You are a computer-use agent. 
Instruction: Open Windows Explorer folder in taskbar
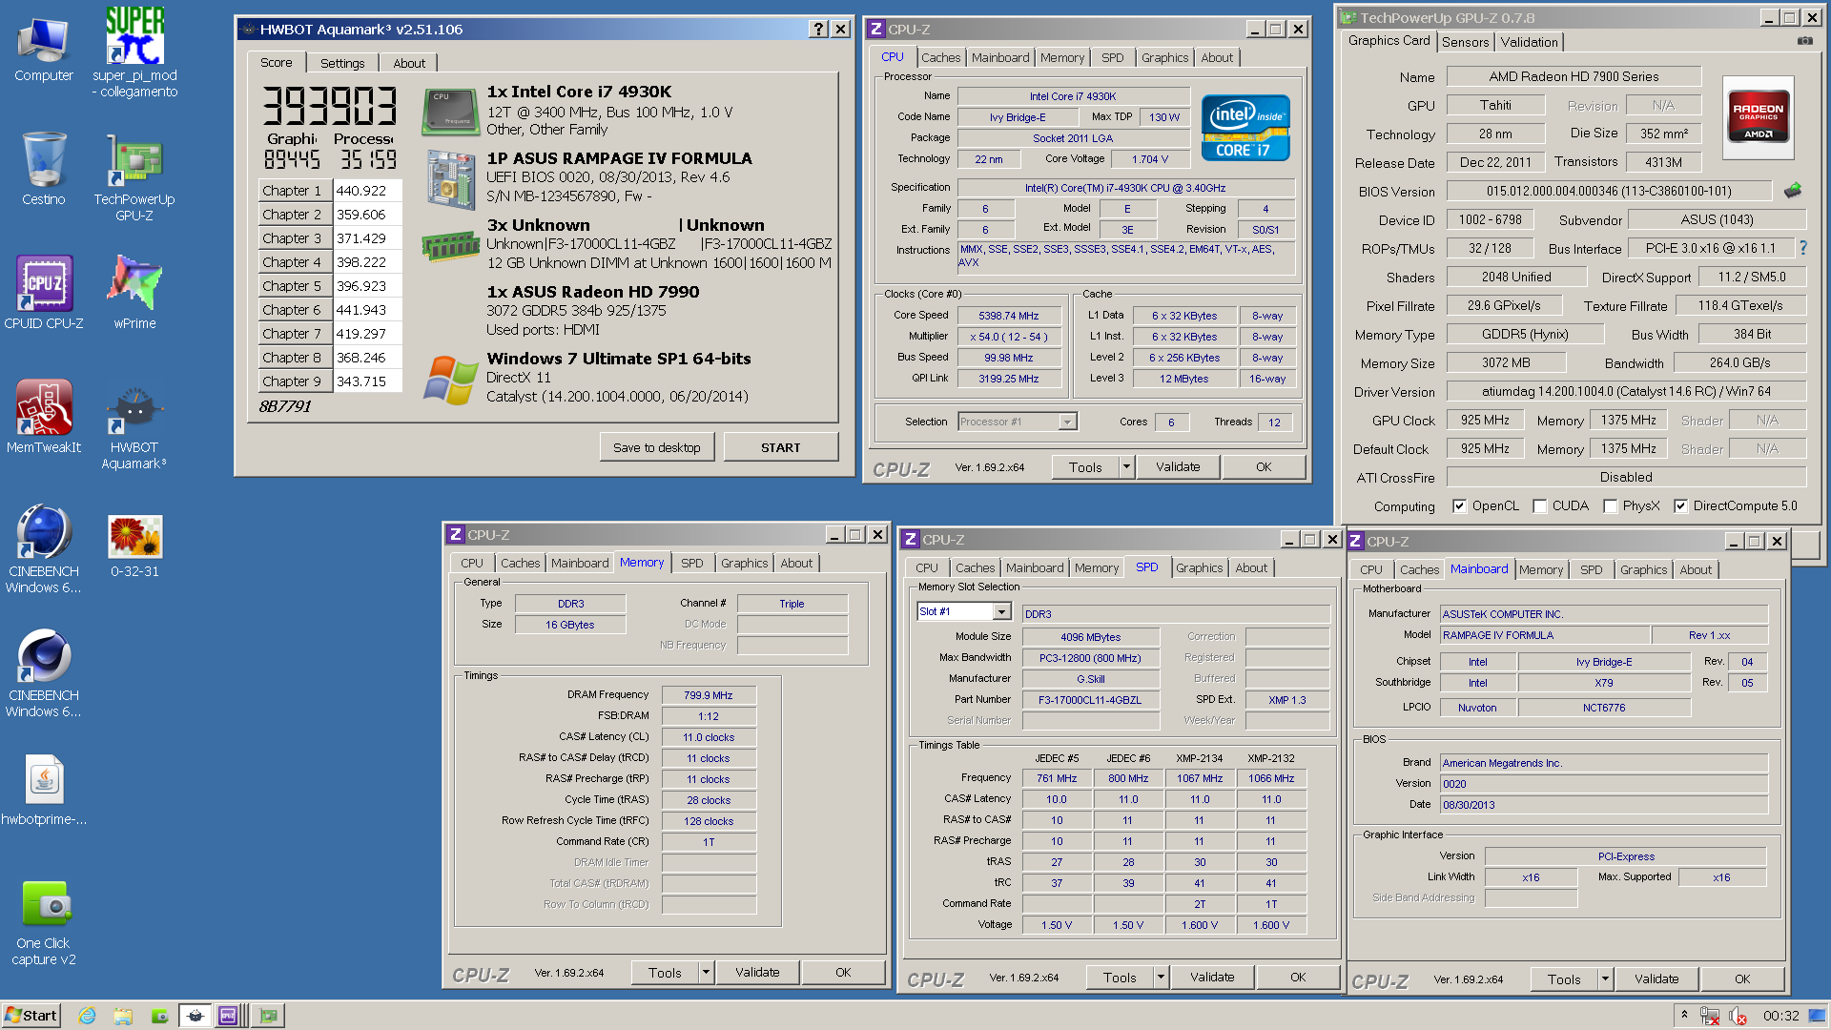pyautogui.click(x=123, y=1016)
